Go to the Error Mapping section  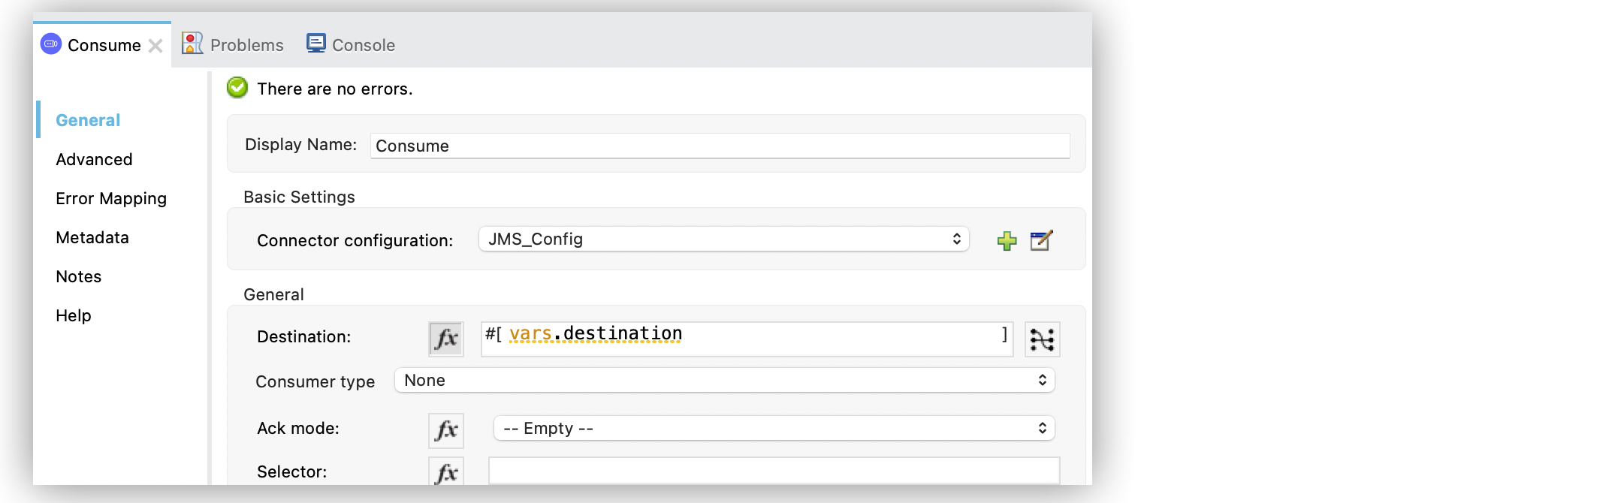111,198
